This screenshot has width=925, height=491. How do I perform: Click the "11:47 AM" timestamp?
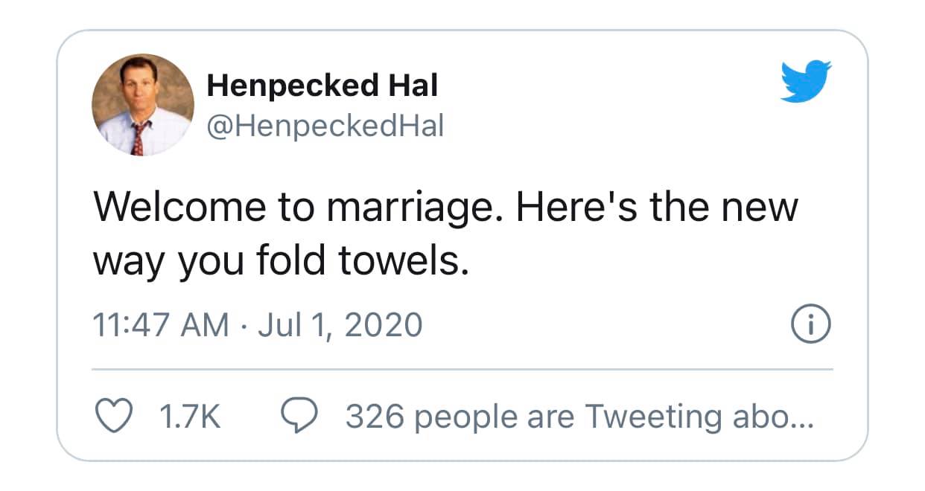click(160, 325)
